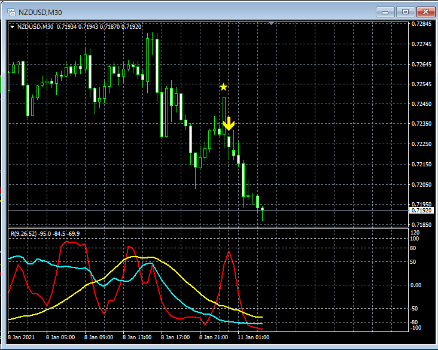
Task: Click the 8 Jan 13:00 time label
Action: (x=138, y=337)
